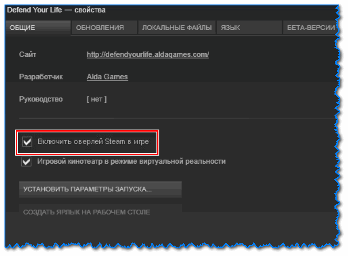Image resolution: width=348 pixels, height=256 pixels.
Task: Click the text Включить оверлей Steam в игре
Action: click(x=93, y=142)
